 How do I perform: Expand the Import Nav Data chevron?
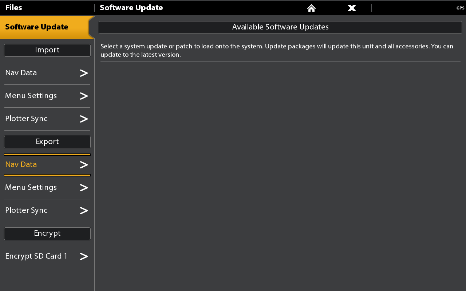84,73
